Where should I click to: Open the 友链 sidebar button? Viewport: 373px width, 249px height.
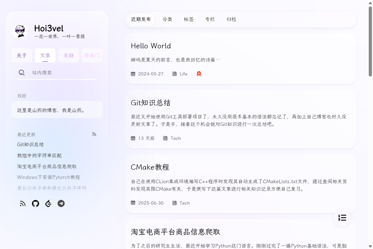69,55
